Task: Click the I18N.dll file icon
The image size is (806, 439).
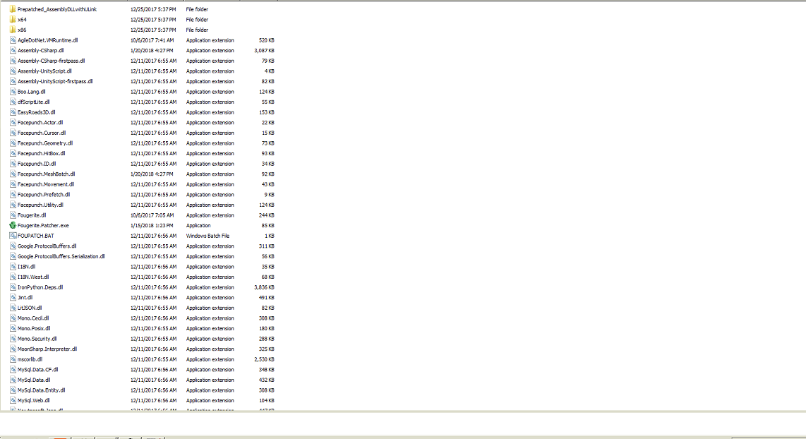Action: (13, 266)
